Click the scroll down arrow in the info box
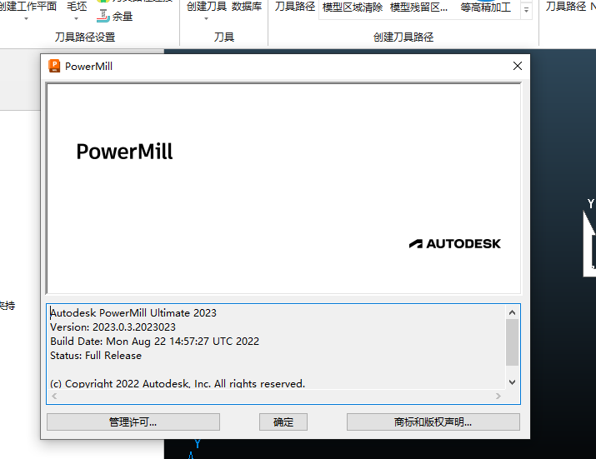Image resolution: width=596 pixels, height=459 pixels. pyautogui.click(x=512, y=382)
